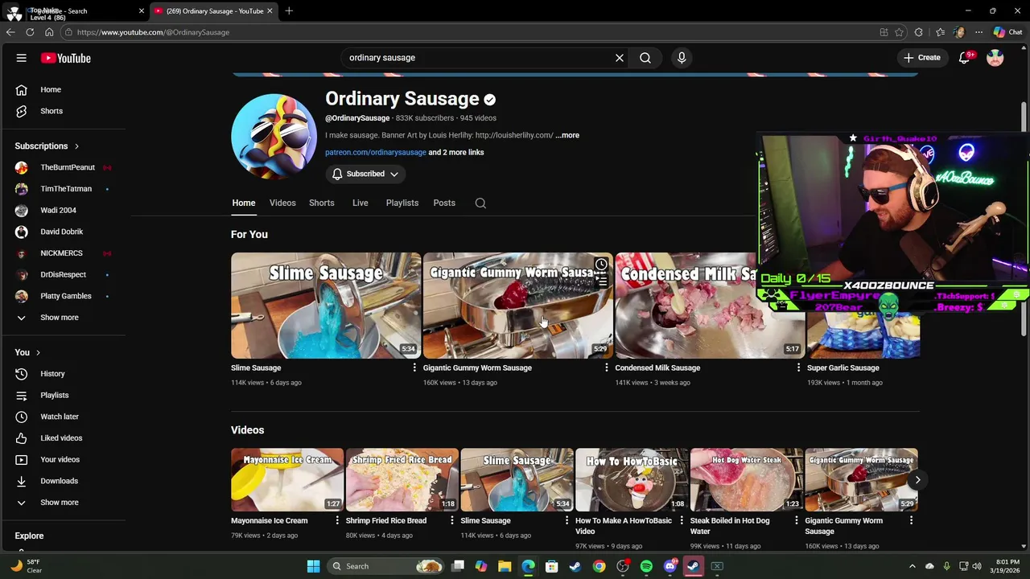Add Gigantic Gummy Worm Sausage to queue
This screenshot has width=1030, height=579.
tap(601, 281)
